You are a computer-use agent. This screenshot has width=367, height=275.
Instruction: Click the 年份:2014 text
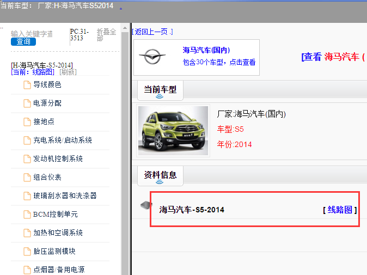234,144
